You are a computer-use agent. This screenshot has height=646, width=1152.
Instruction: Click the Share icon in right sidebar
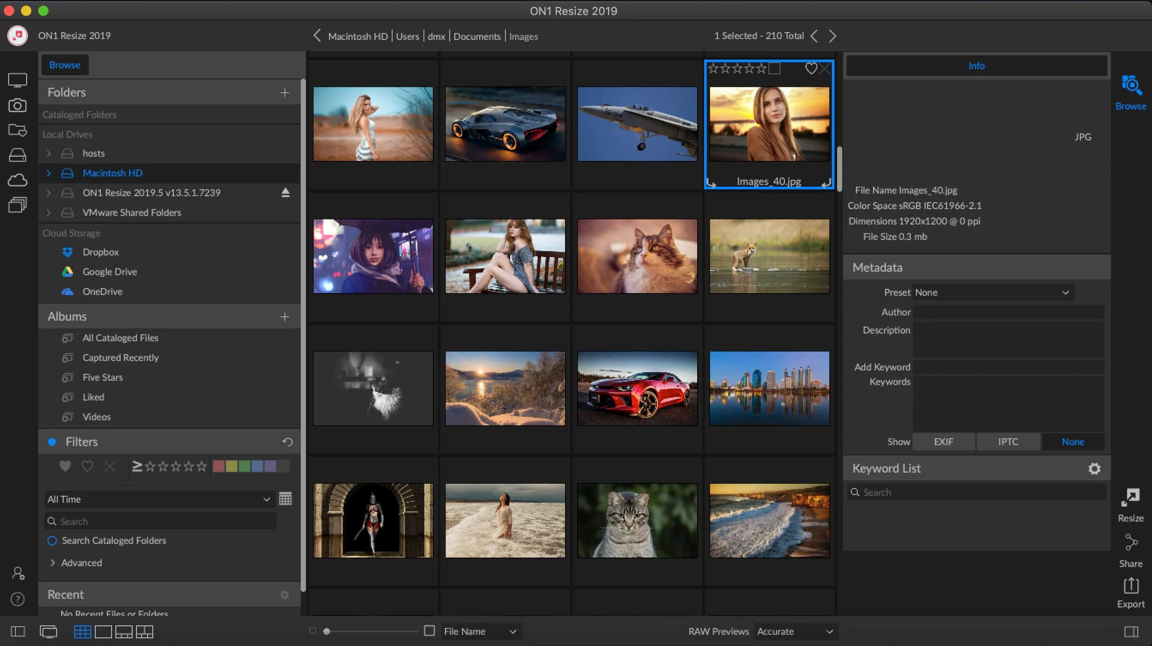tap(1131, 543)
